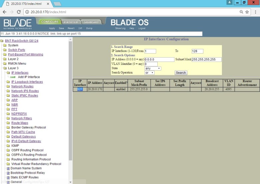The image size is (260, 184).
Task: Click the VLAN Identifier field
Action: pyautogui.click(x=151, y=64)
